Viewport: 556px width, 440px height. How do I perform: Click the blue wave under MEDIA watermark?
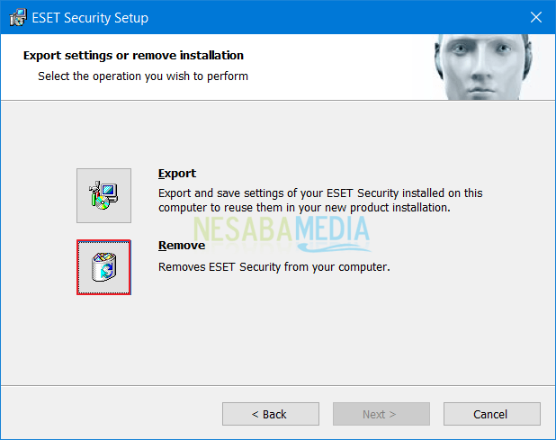pos(333,247)
